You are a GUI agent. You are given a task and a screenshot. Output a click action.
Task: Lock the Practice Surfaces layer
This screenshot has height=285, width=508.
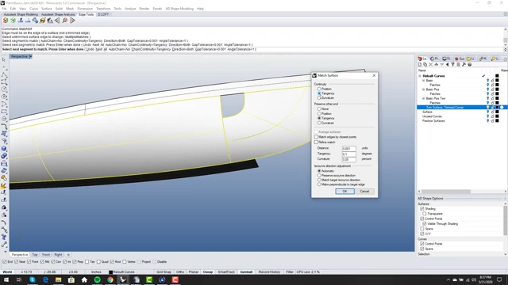pyautogui.click(x=492, y=121)
